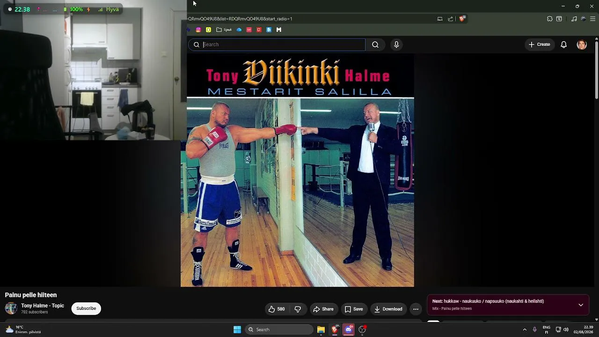The image size is (599, 337).
Task: Click the Share button
Action: point(323,309)
